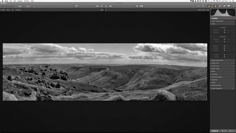
Task: Click the Reset button in Presets bar
Action: [231, 131]
